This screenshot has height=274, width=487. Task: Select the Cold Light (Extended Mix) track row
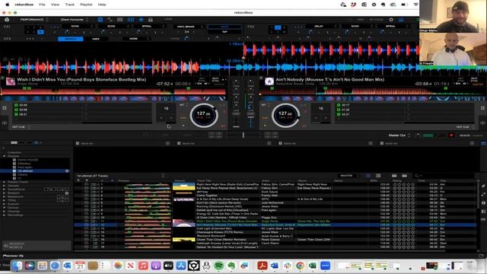pyautogui.click(x=275, y=228)
